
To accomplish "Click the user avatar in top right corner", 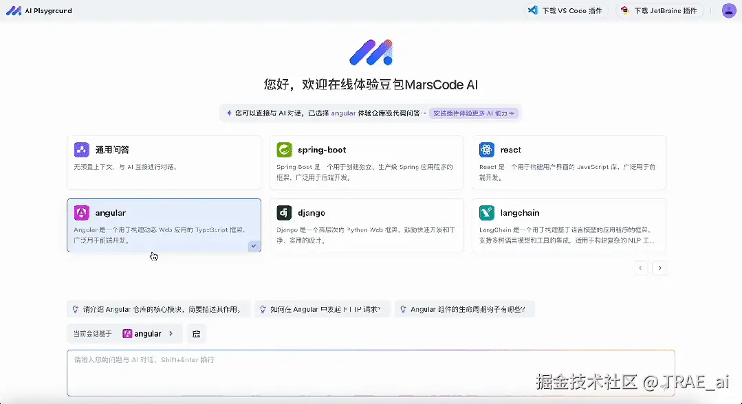I will tap(728, 10).
